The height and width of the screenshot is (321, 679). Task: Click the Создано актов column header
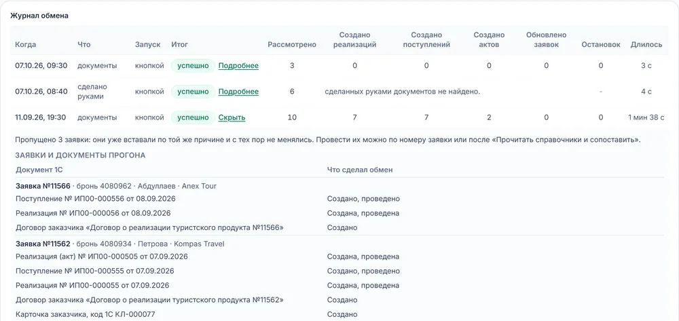(x=489, y=40)
